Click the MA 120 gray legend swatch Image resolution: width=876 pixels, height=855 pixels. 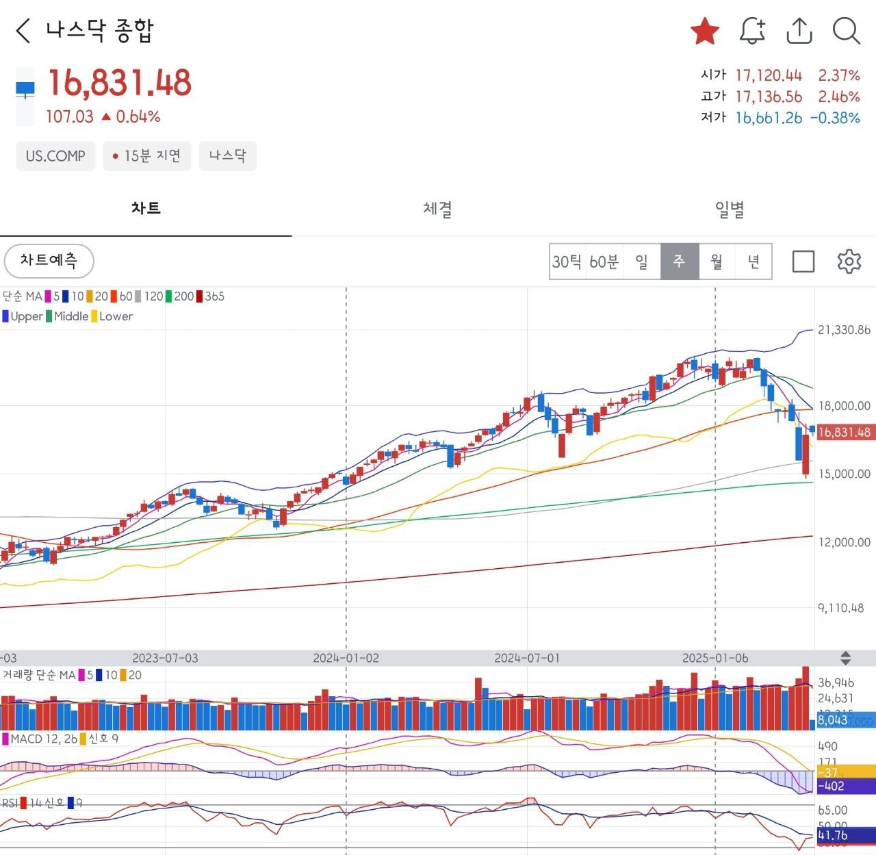click(138, 296)
